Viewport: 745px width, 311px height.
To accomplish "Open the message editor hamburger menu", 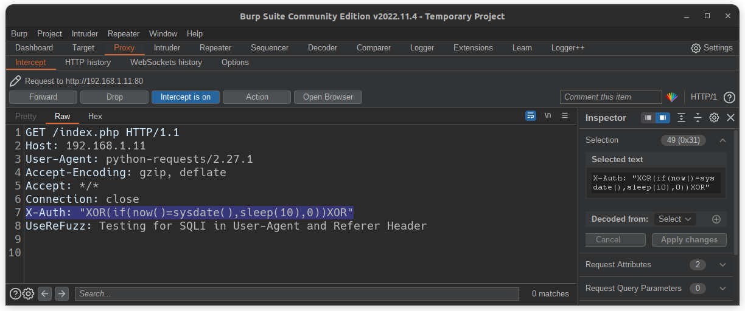I will pyautogui.click(x=565, y=115).
